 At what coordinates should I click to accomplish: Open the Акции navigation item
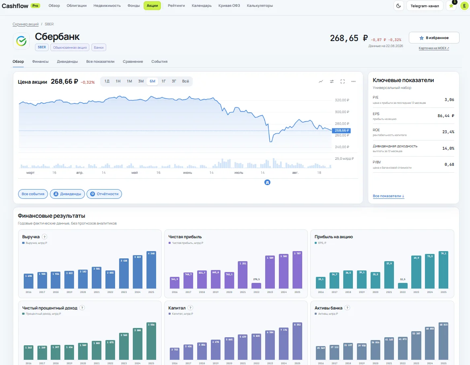152,6
